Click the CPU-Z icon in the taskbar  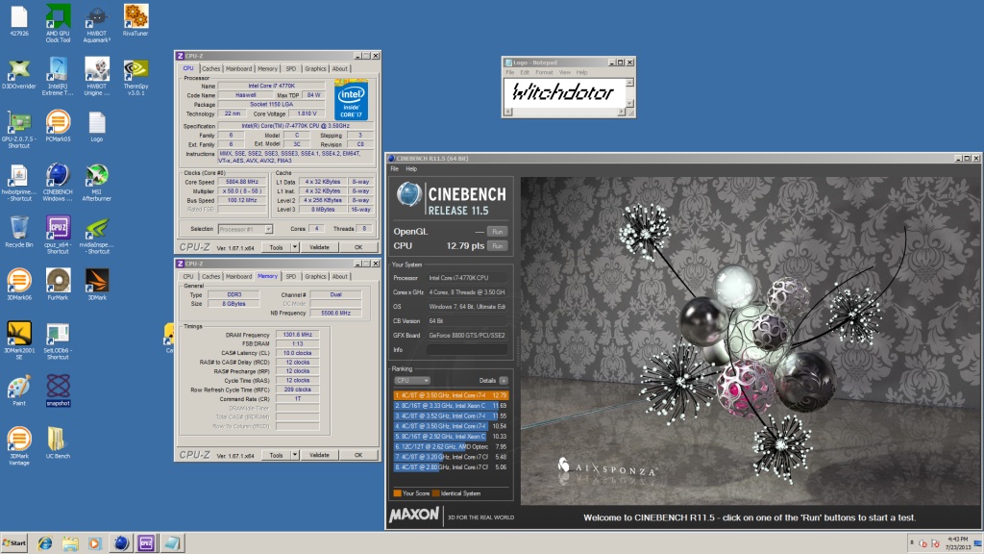pyautogui.click(x=147, y=542)
